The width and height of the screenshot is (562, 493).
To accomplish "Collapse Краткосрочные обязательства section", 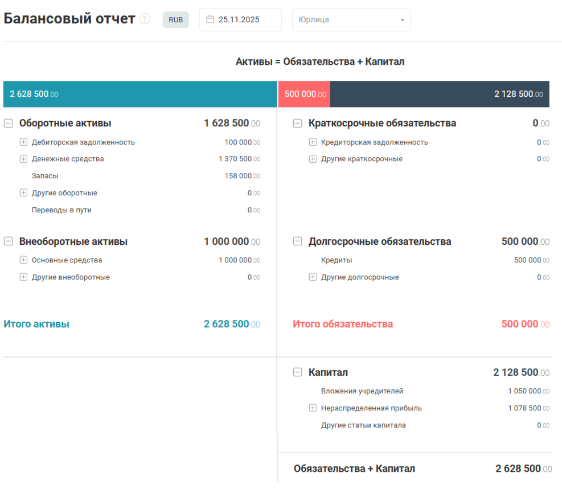I will (297, 123).
